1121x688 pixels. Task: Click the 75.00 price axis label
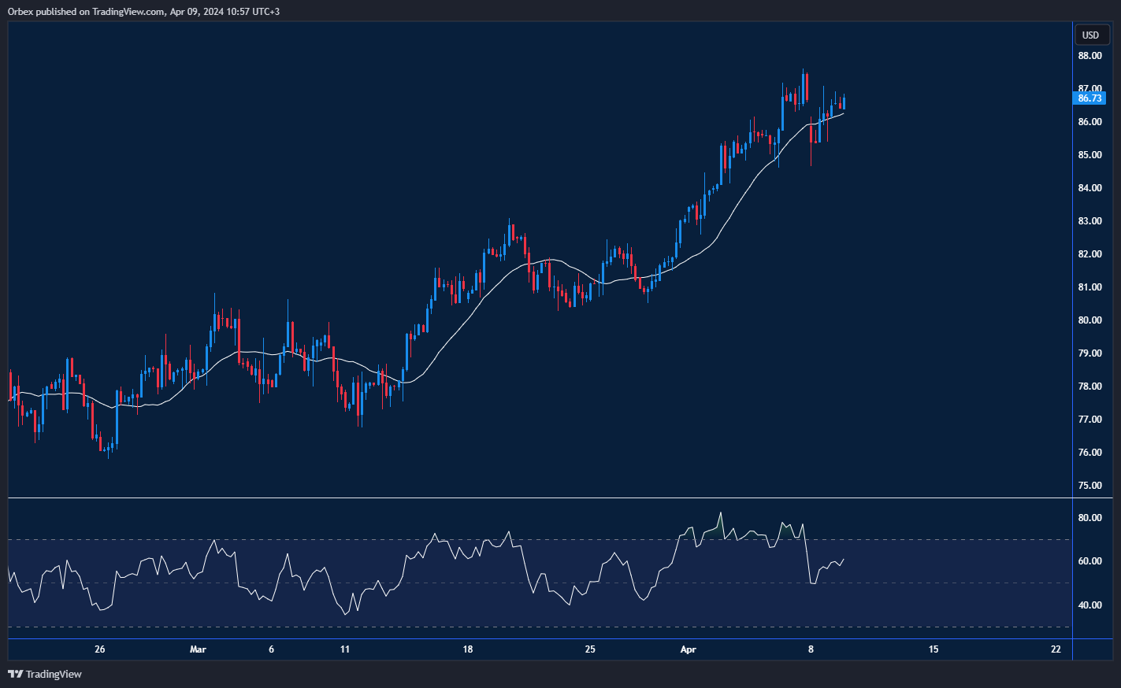click(1089, 486)
